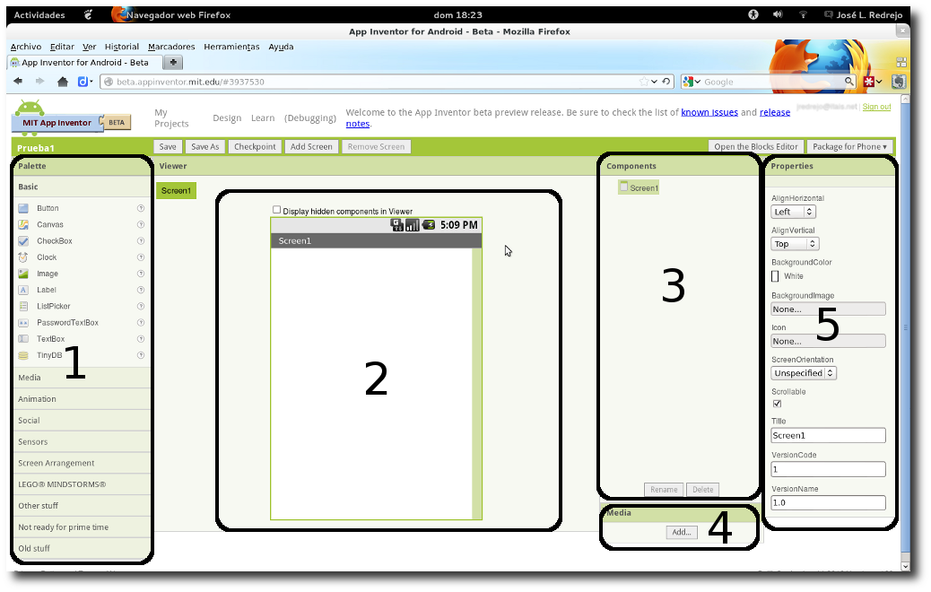Enable Display hidden components in Viewer
The width and height of the screenshot is (931, 592).
pos(276,210)
